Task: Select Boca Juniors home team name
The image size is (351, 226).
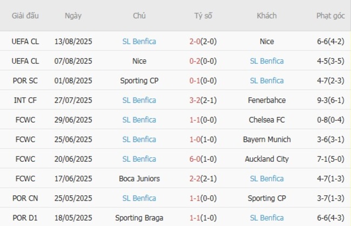Action: (x=139, y=179)
